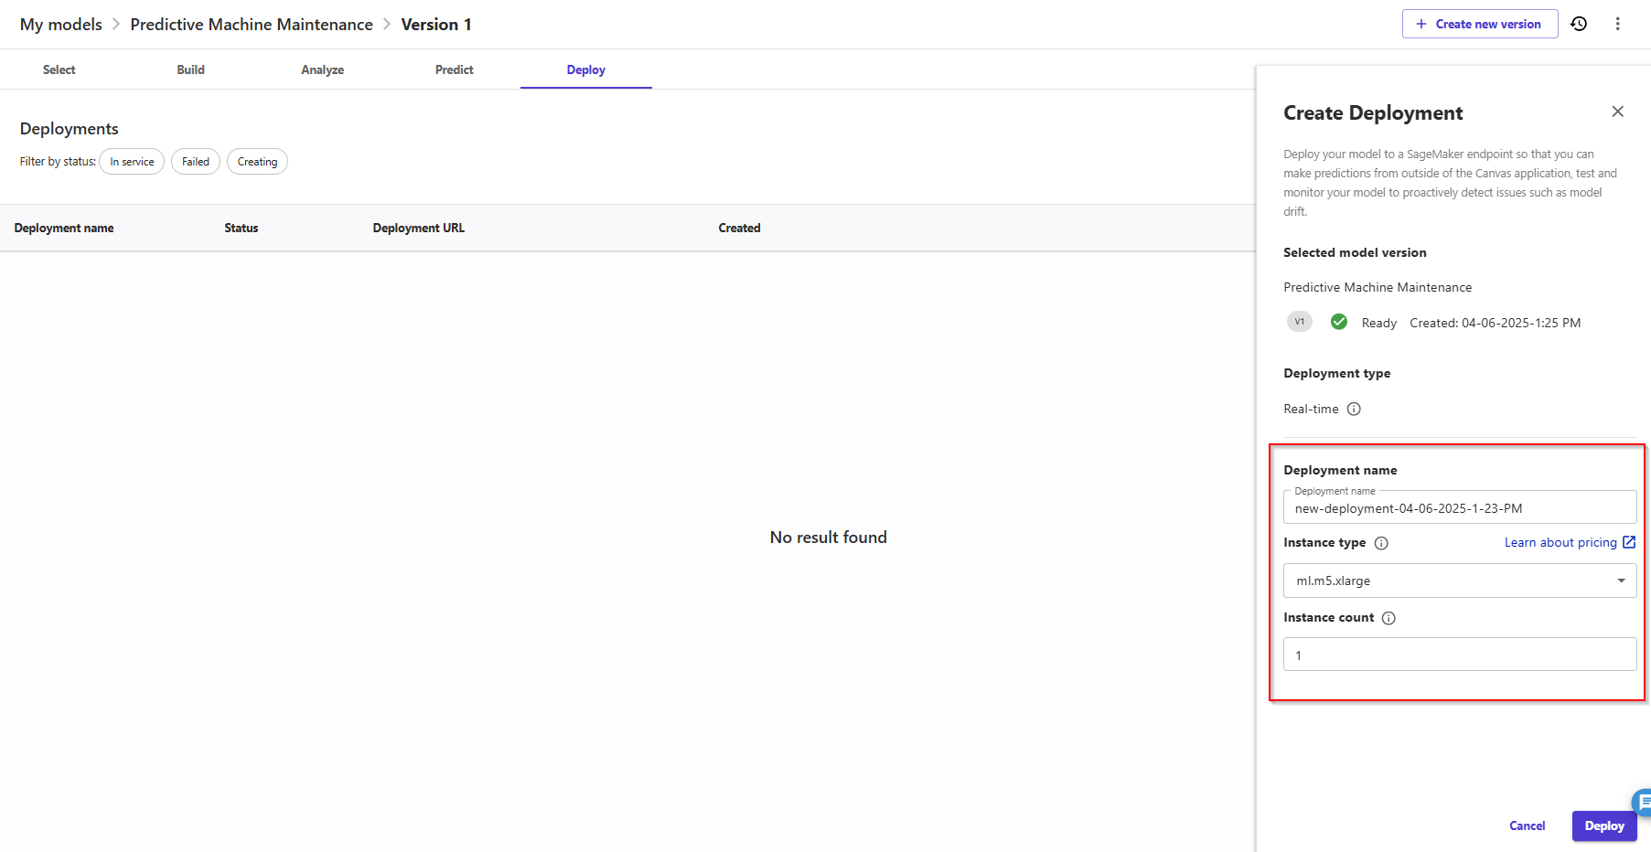Image resolution: width=1651 pixels, height=852 pixels.
Task: Click the V1 version badge
Action: [x=1299, y=322]
